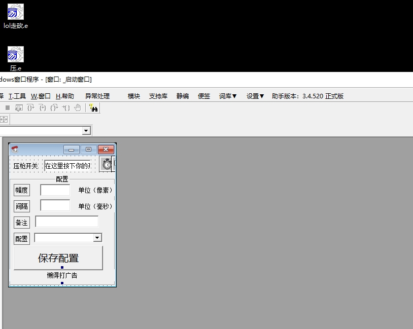Viewport: 413px width, 329px height.
Task: Expand the 词库 dropdown menu
Action: (x=228, y=96)
